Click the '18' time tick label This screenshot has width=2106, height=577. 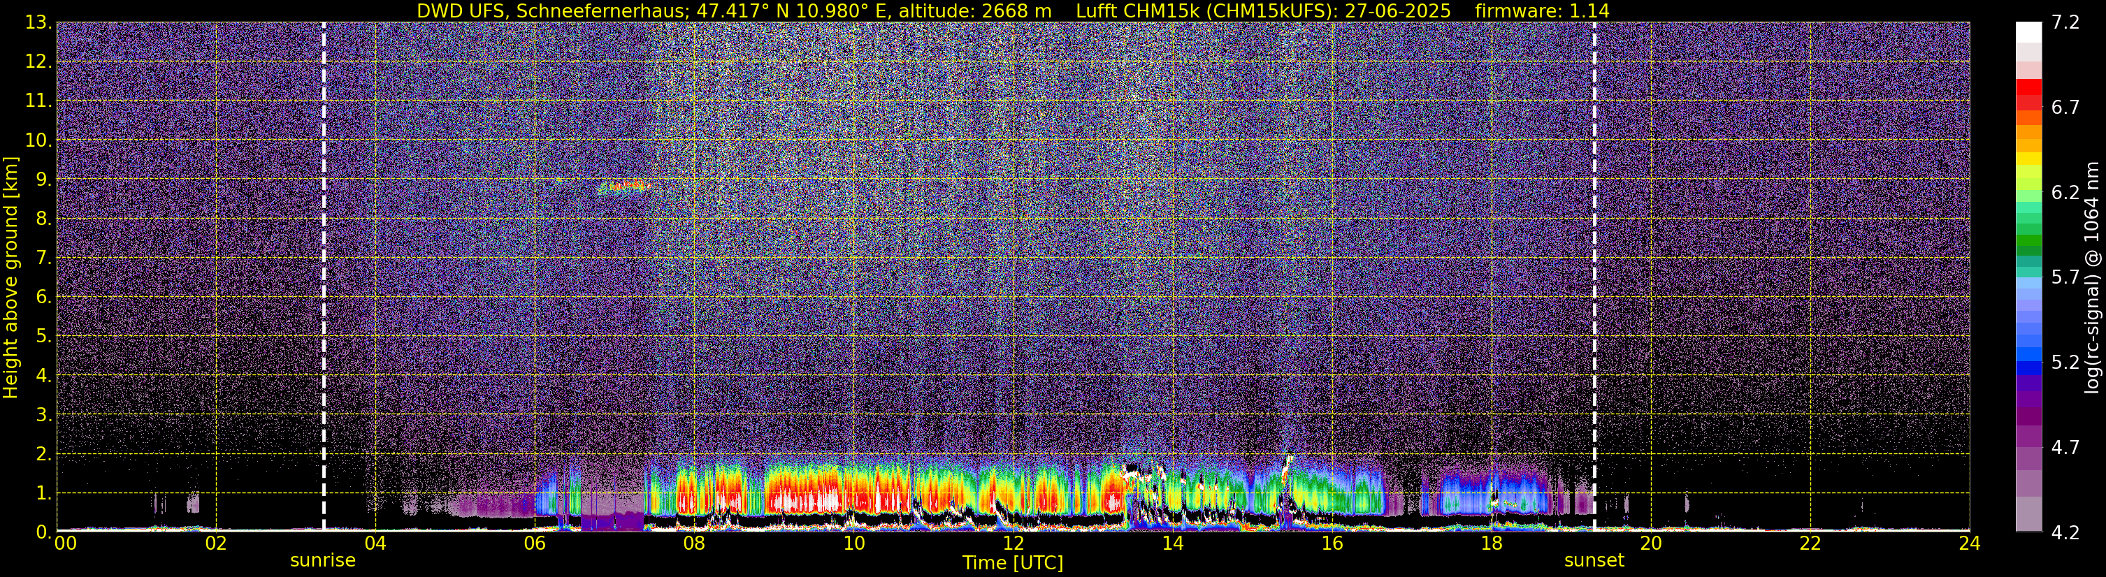(1491, 543)
